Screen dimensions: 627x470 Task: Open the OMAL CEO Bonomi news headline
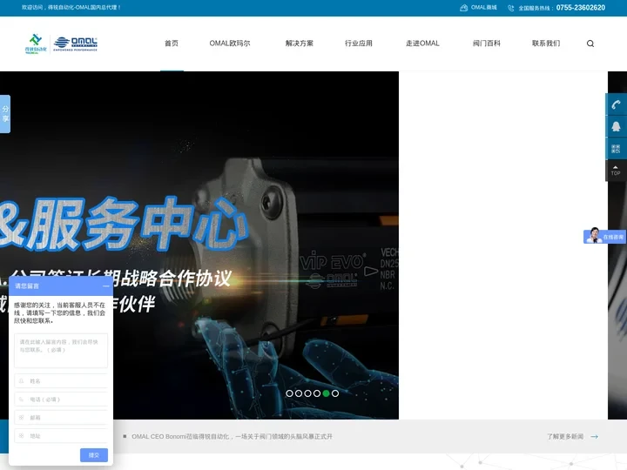[x=232, y=436]
